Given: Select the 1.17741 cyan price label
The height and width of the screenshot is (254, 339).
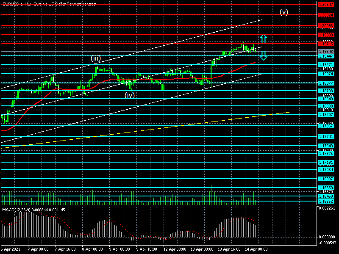Looking at the screenshot, I should pos(326,136).
